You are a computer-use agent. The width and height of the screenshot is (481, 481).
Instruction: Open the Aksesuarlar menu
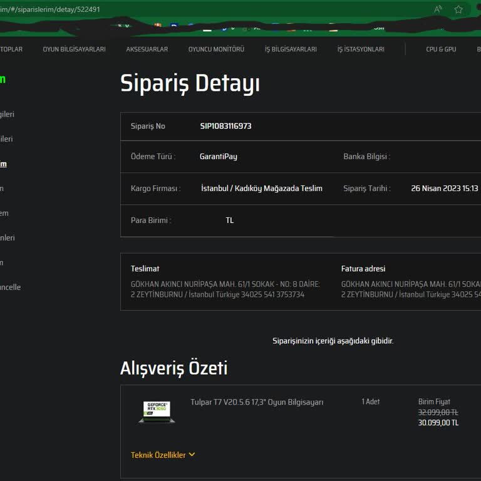[147, 49]
